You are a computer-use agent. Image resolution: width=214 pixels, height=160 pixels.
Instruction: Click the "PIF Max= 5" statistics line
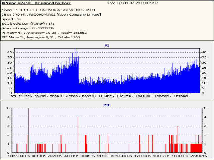pos(41,37)
